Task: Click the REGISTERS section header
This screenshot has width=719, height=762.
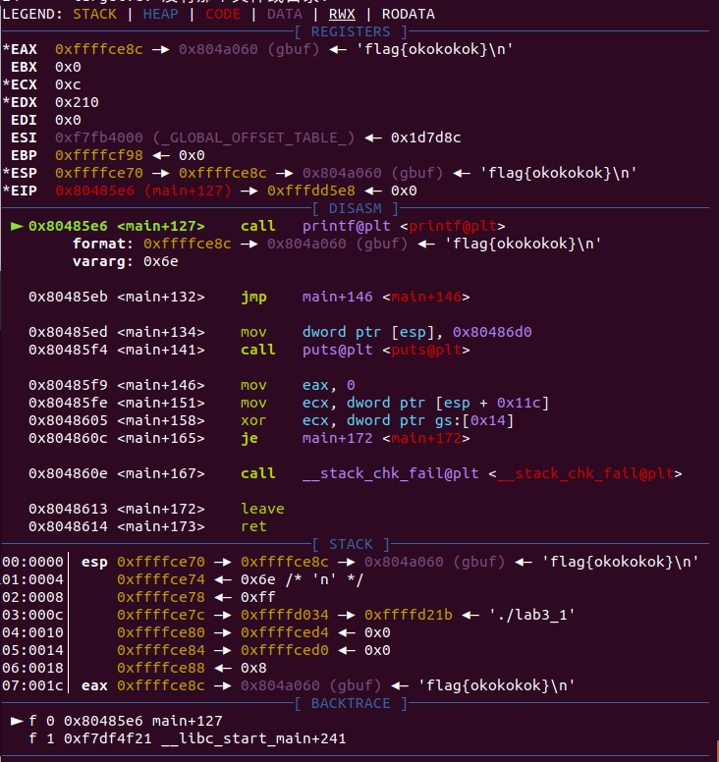Action: point(351,32)
